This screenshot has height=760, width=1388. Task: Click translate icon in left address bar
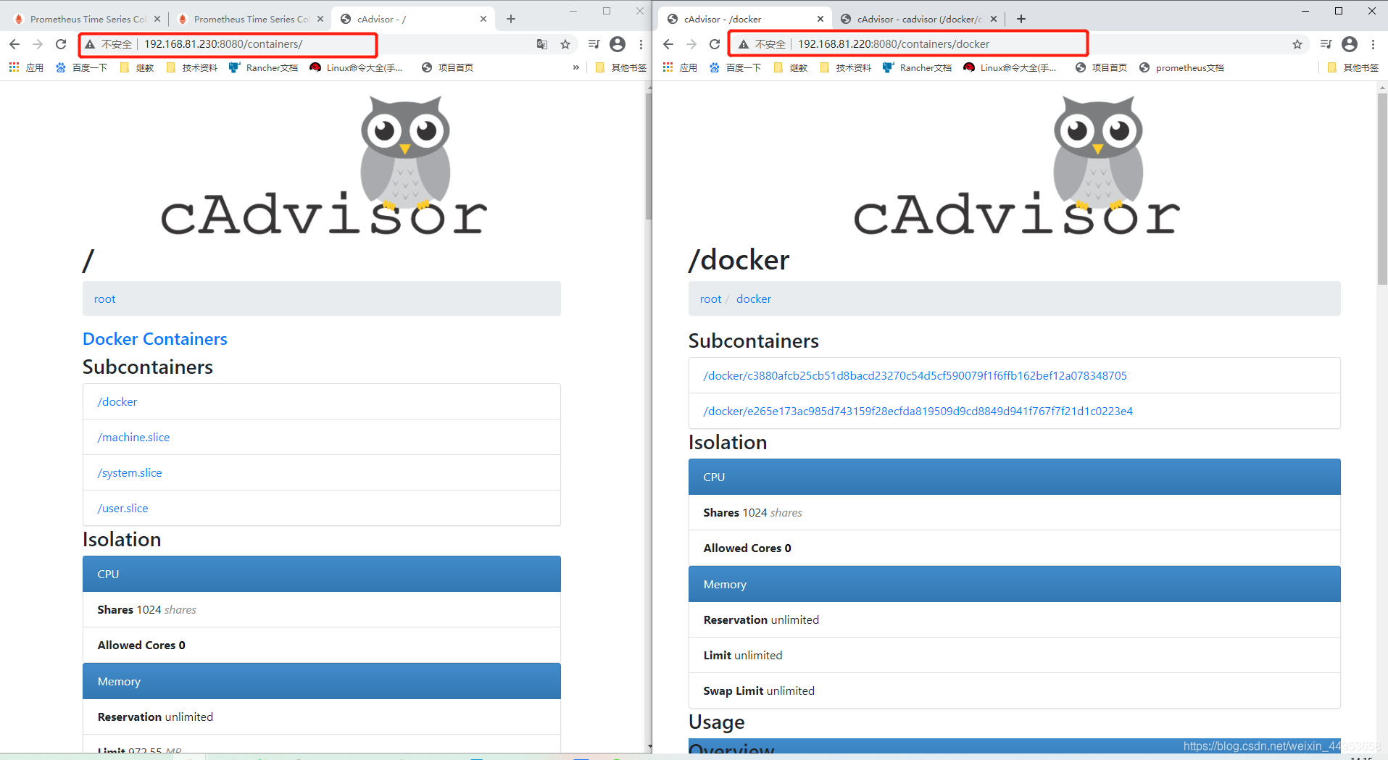542,44
